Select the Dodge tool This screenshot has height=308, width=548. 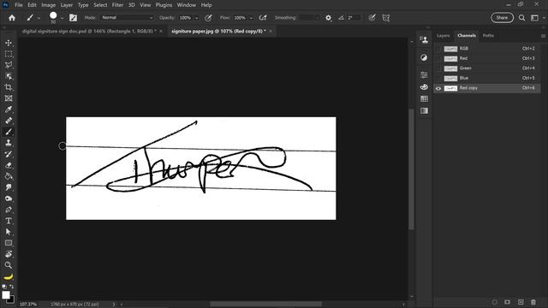[x=9, y=198]
